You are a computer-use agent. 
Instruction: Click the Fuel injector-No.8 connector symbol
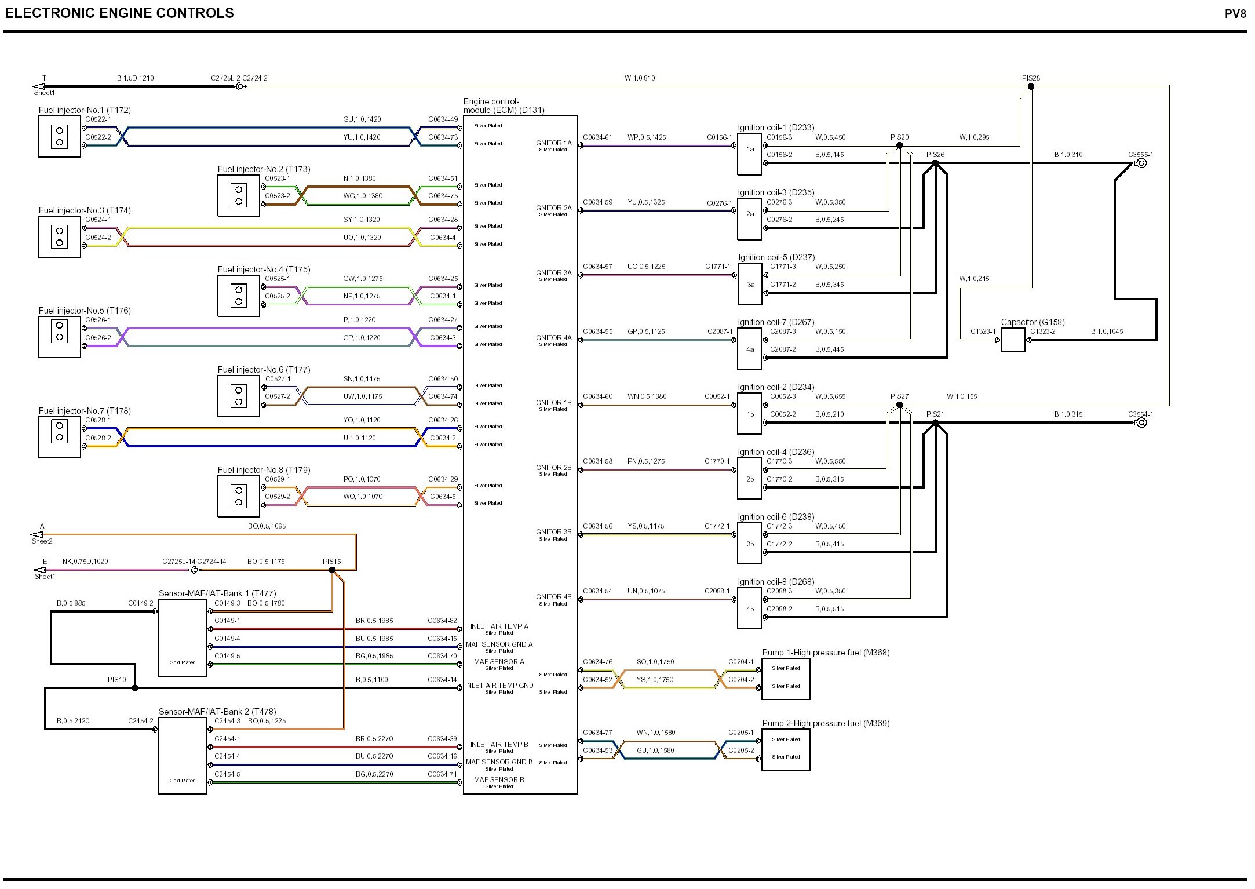pyautogui.click(x=238, y=496)
